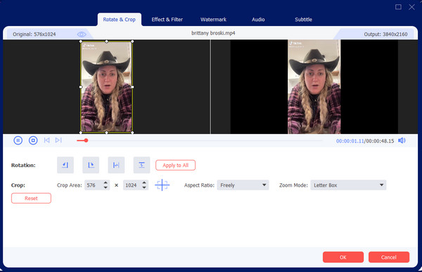
Task: Jump to previous frame
Action: tap(46, 140)
